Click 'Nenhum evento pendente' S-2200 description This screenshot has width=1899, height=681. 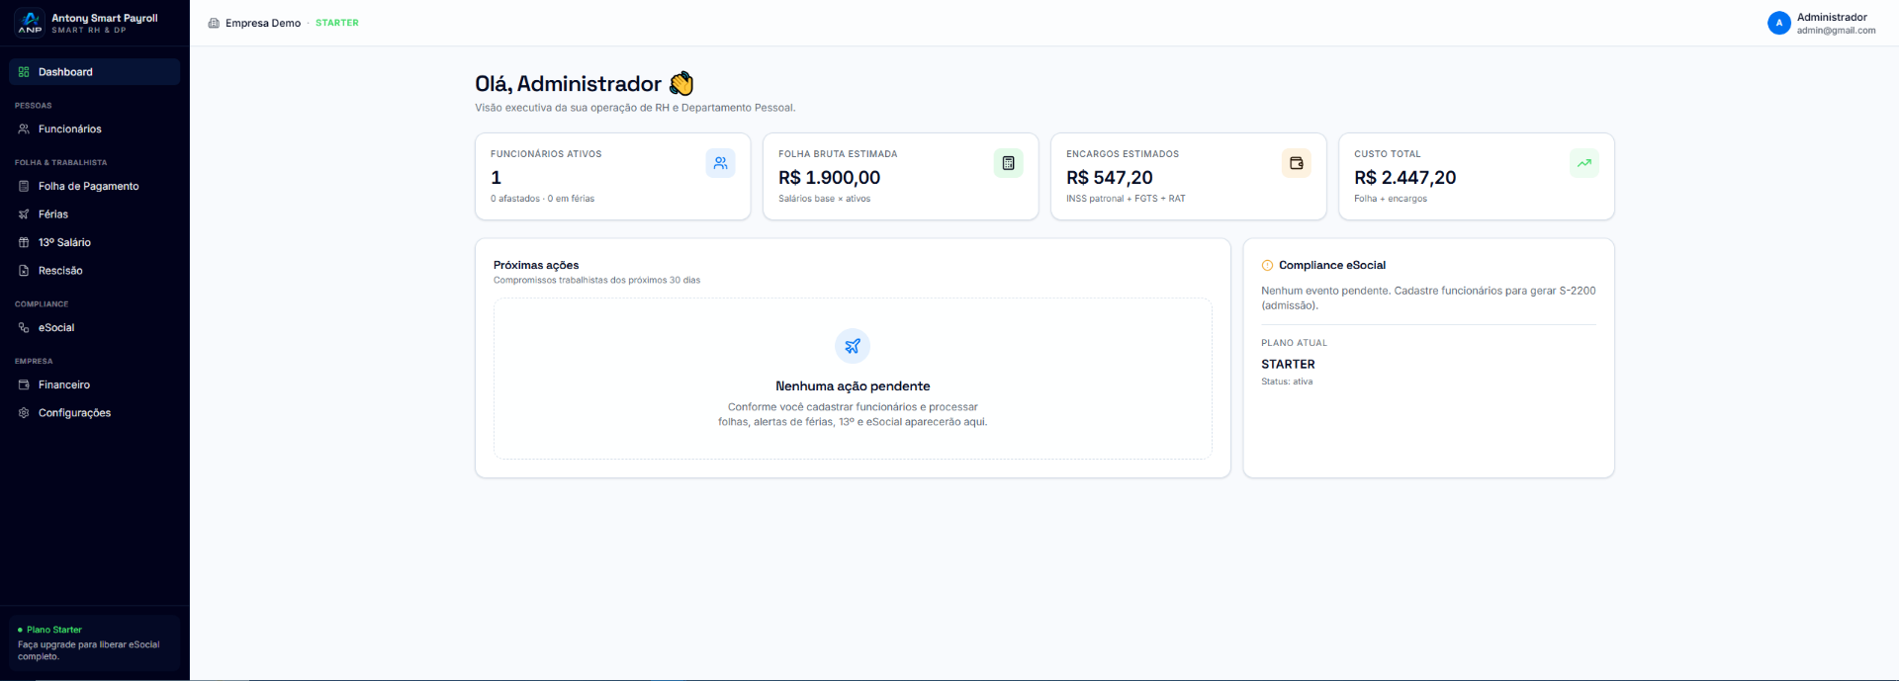[1428, 298]
